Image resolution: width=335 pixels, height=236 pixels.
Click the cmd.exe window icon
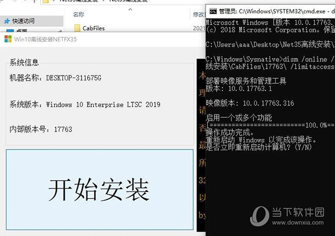tap(213, 11)
